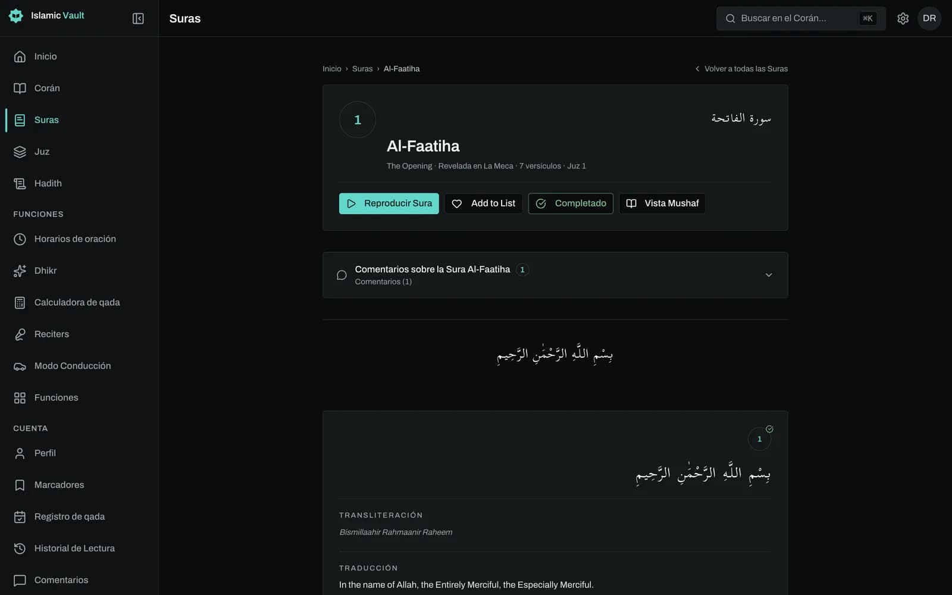
Task: Click the Arabic surah title in header card
Action: (x=741, y=118)
